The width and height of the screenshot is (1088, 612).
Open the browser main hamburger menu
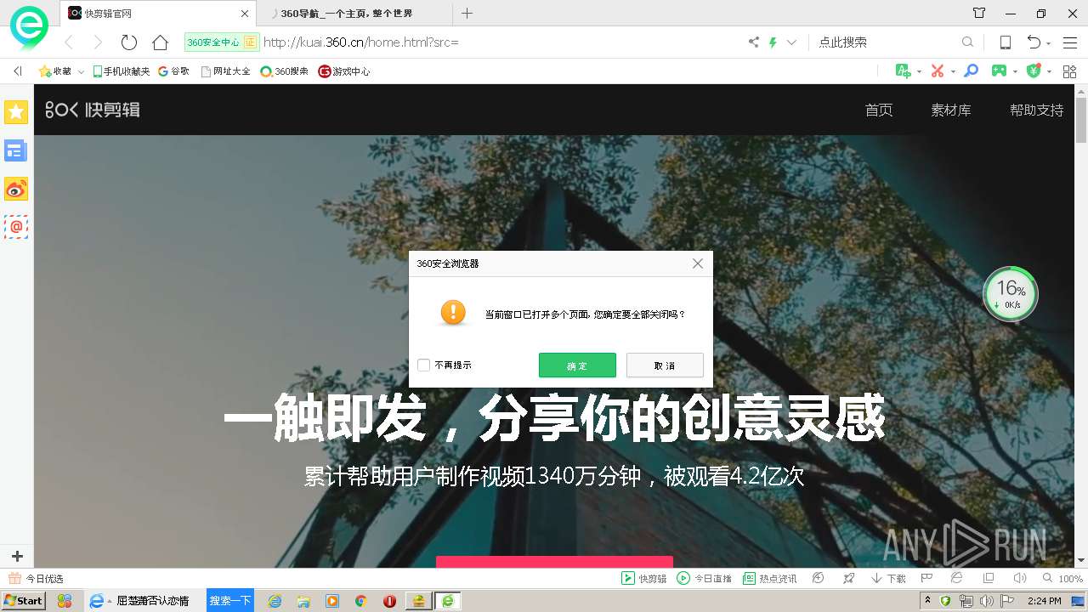click(1070, 42)
